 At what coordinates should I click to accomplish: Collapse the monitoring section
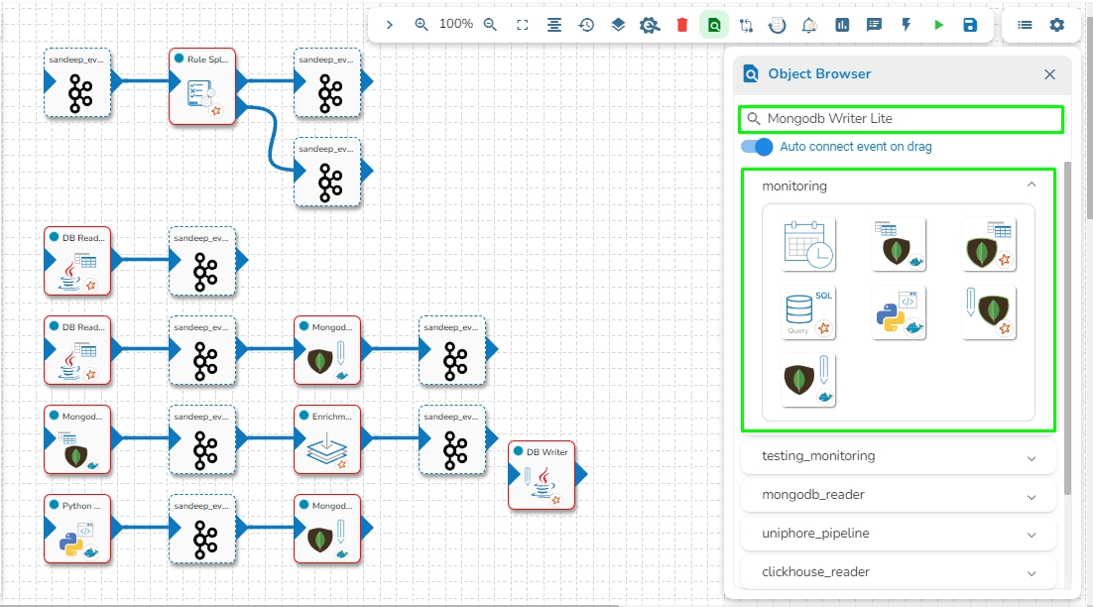pyautogui.click(x=1032, y=185)
